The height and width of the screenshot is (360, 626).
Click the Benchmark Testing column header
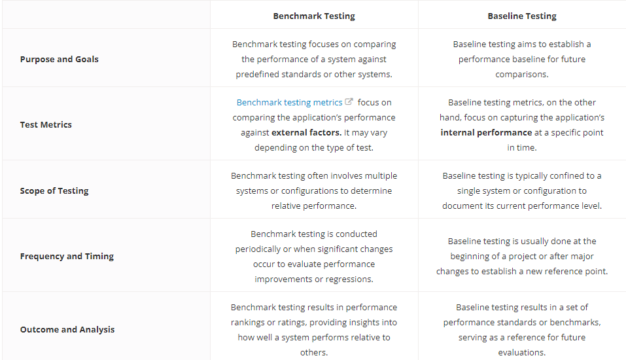click(x=314, y=16)
